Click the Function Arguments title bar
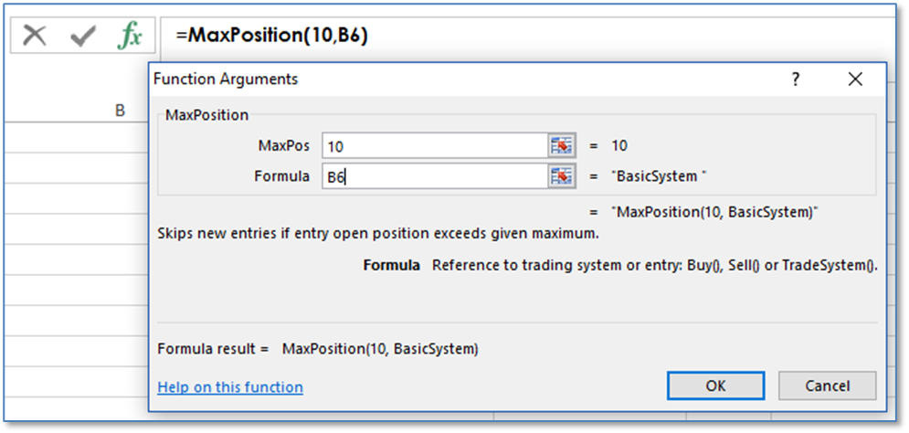 pyautogui.click(x=457, y=79)
